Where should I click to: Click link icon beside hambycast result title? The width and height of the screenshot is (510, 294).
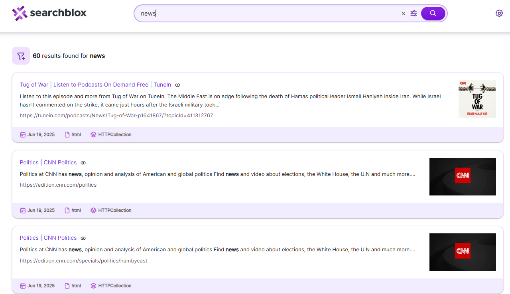83,238
